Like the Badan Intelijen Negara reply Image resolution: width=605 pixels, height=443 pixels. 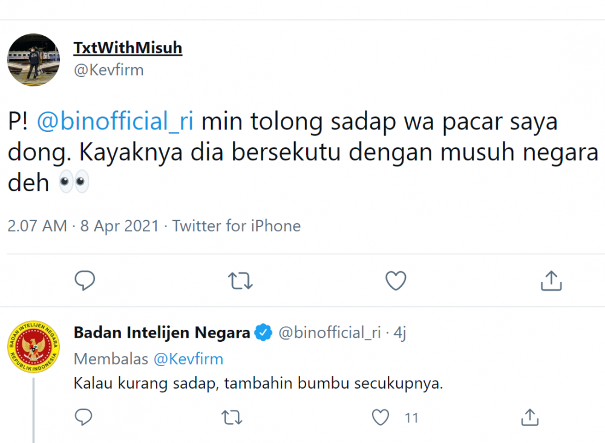pos(381,417)
